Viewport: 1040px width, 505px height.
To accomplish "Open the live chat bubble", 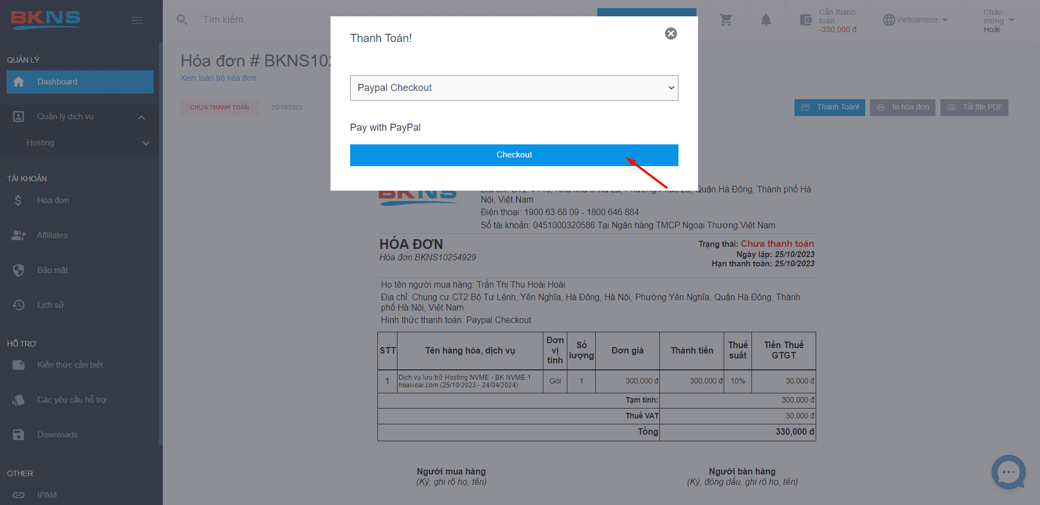I will (x=1008, y=472).
